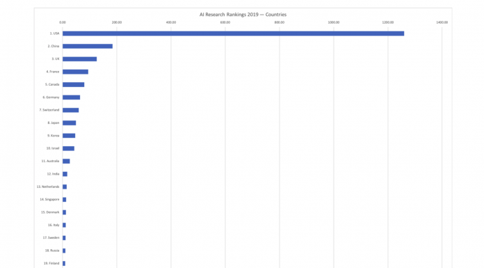The height and width of the screenshot is (268, 484).
Task: Click the Canada bar
Action: coord(74,85)
